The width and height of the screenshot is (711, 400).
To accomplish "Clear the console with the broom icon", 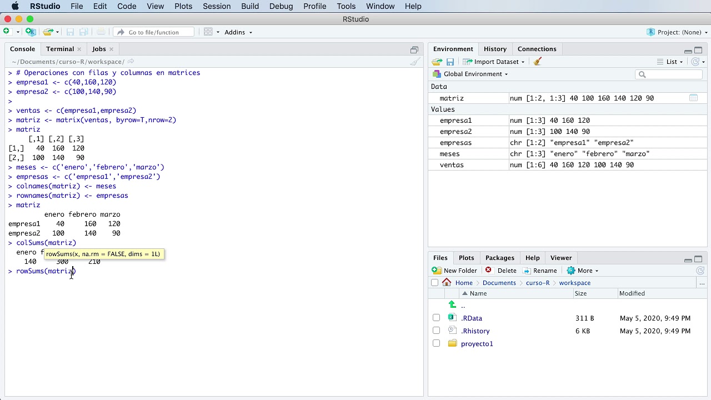I will click(x=415, y=62).
